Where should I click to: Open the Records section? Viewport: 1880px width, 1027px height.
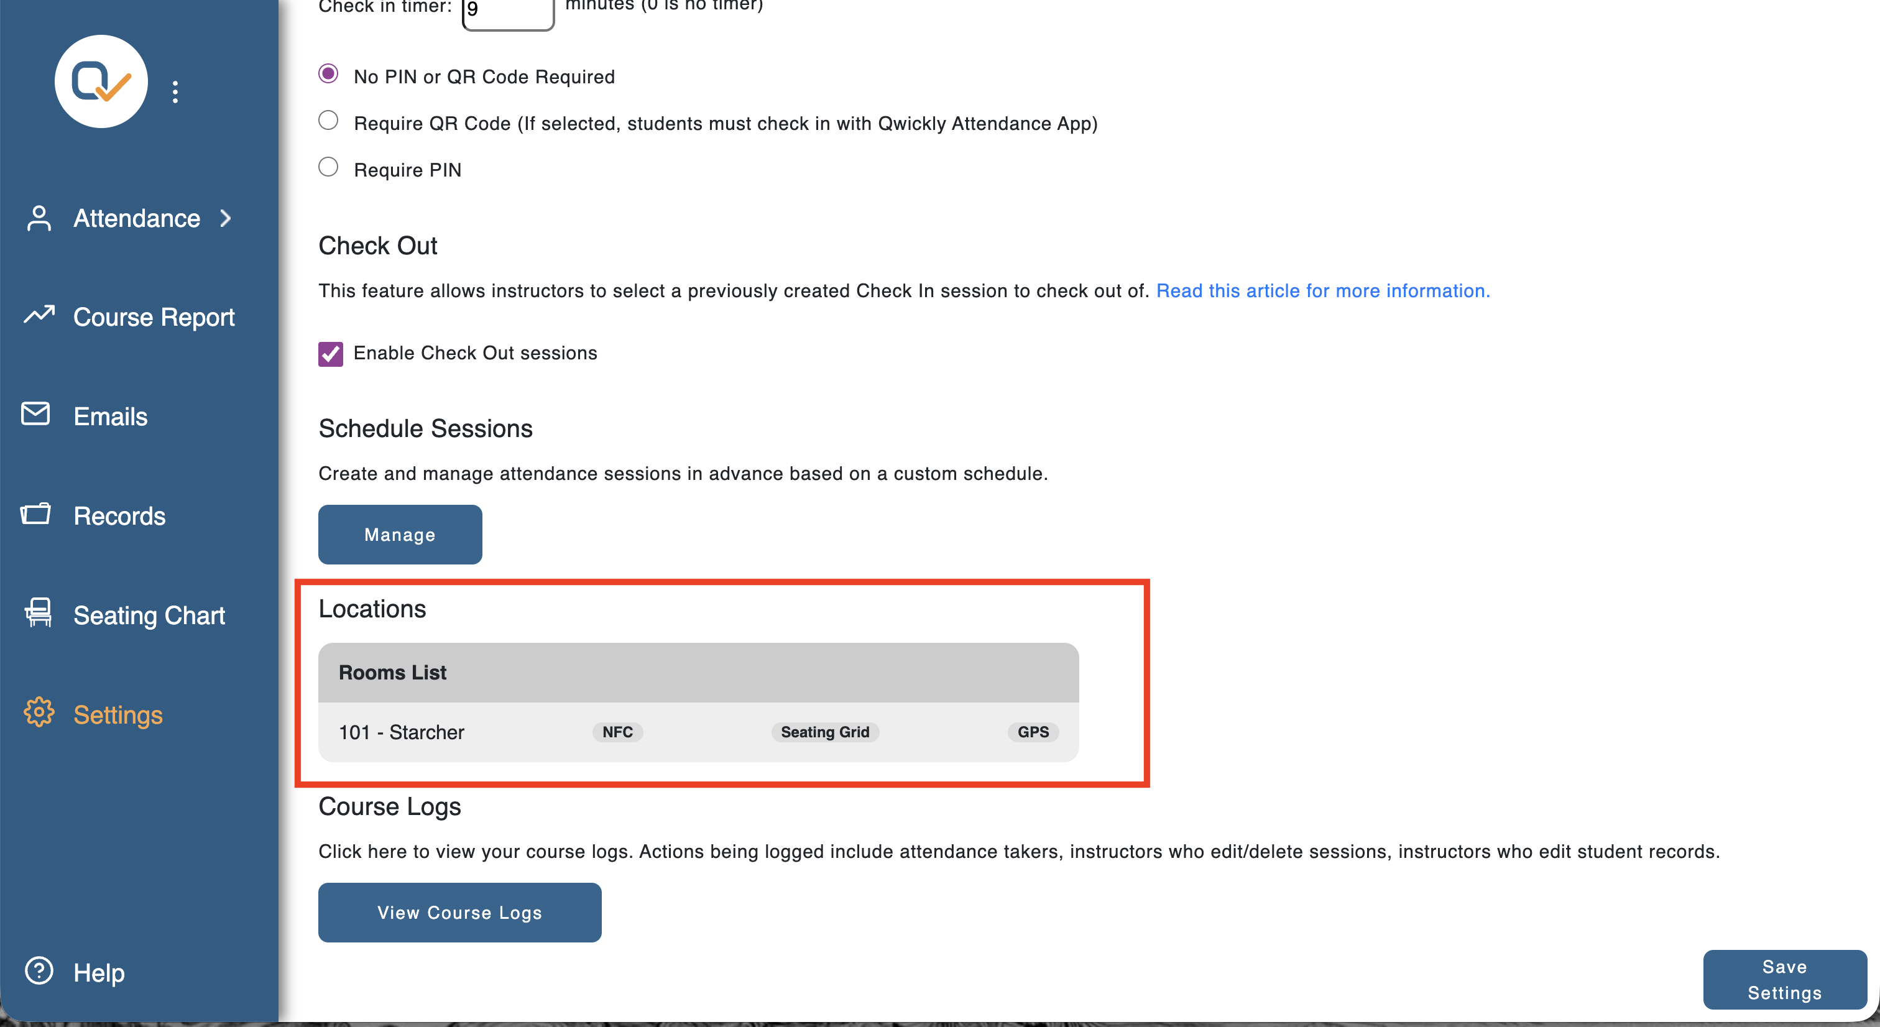(x=120, y=516)
